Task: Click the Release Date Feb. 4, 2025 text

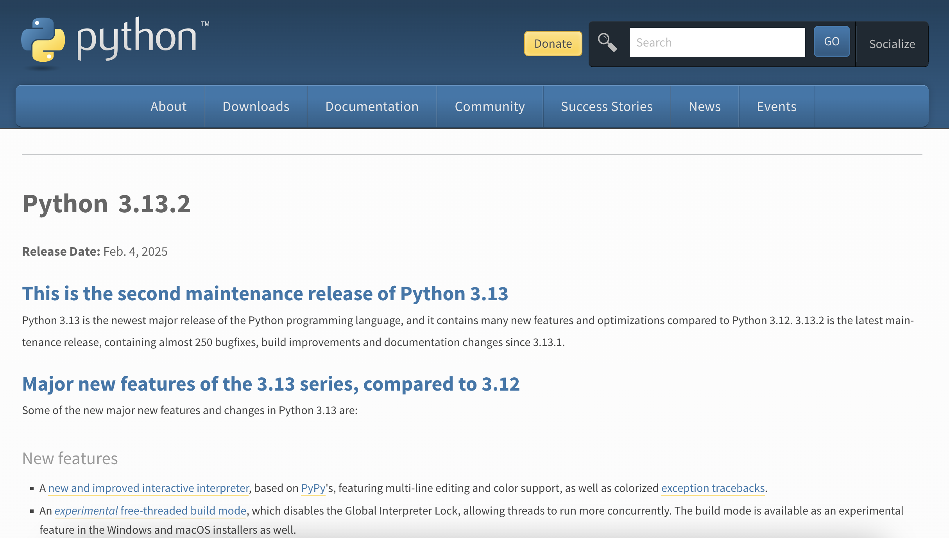Action: 95,251
